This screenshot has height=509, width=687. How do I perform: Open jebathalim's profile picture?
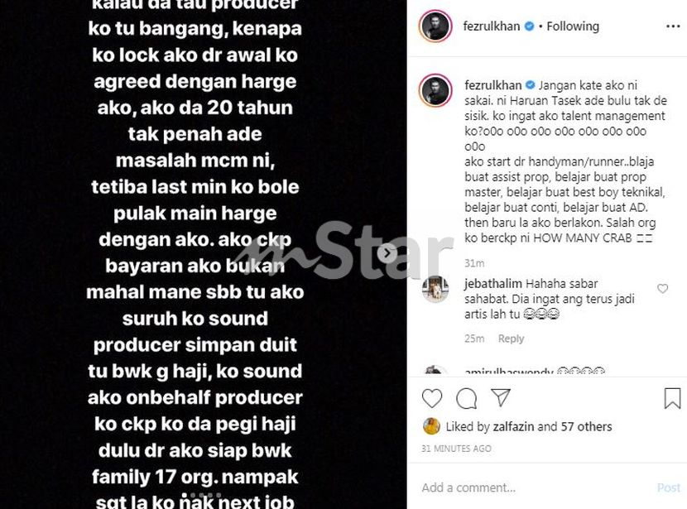coord(435,290)
